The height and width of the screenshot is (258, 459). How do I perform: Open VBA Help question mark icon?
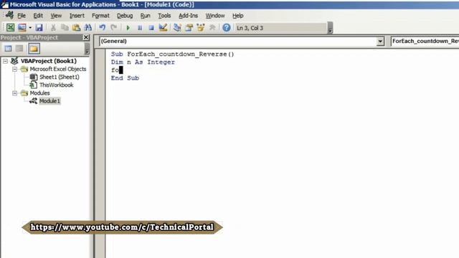[x=227, y=28]
